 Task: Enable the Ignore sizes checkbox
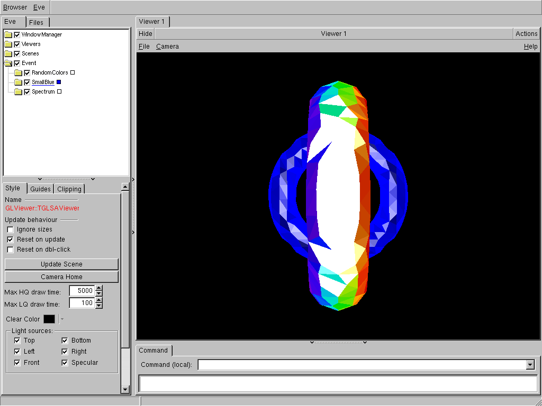(10, 229)
